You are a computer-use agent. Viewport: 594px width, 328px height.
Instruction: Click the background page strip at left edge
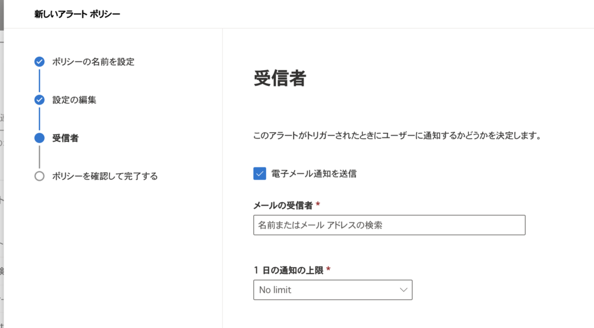coord(2,164)
